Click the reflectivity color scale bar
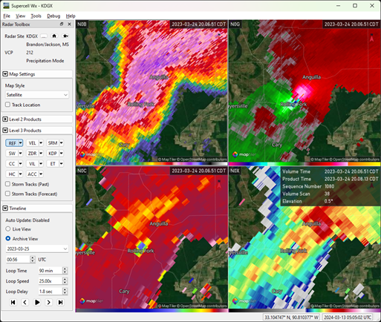 tap(152, 163)
